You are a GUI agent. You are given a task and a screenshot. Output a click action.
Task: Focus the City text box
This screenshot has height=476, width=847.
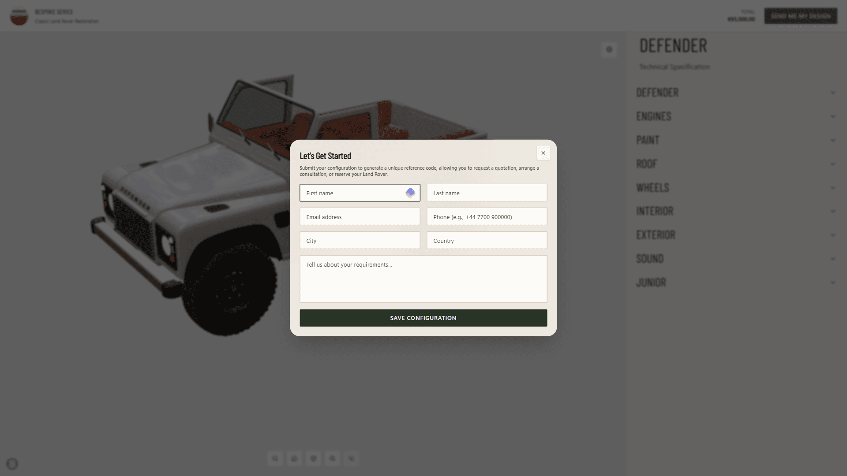[360, 241]
